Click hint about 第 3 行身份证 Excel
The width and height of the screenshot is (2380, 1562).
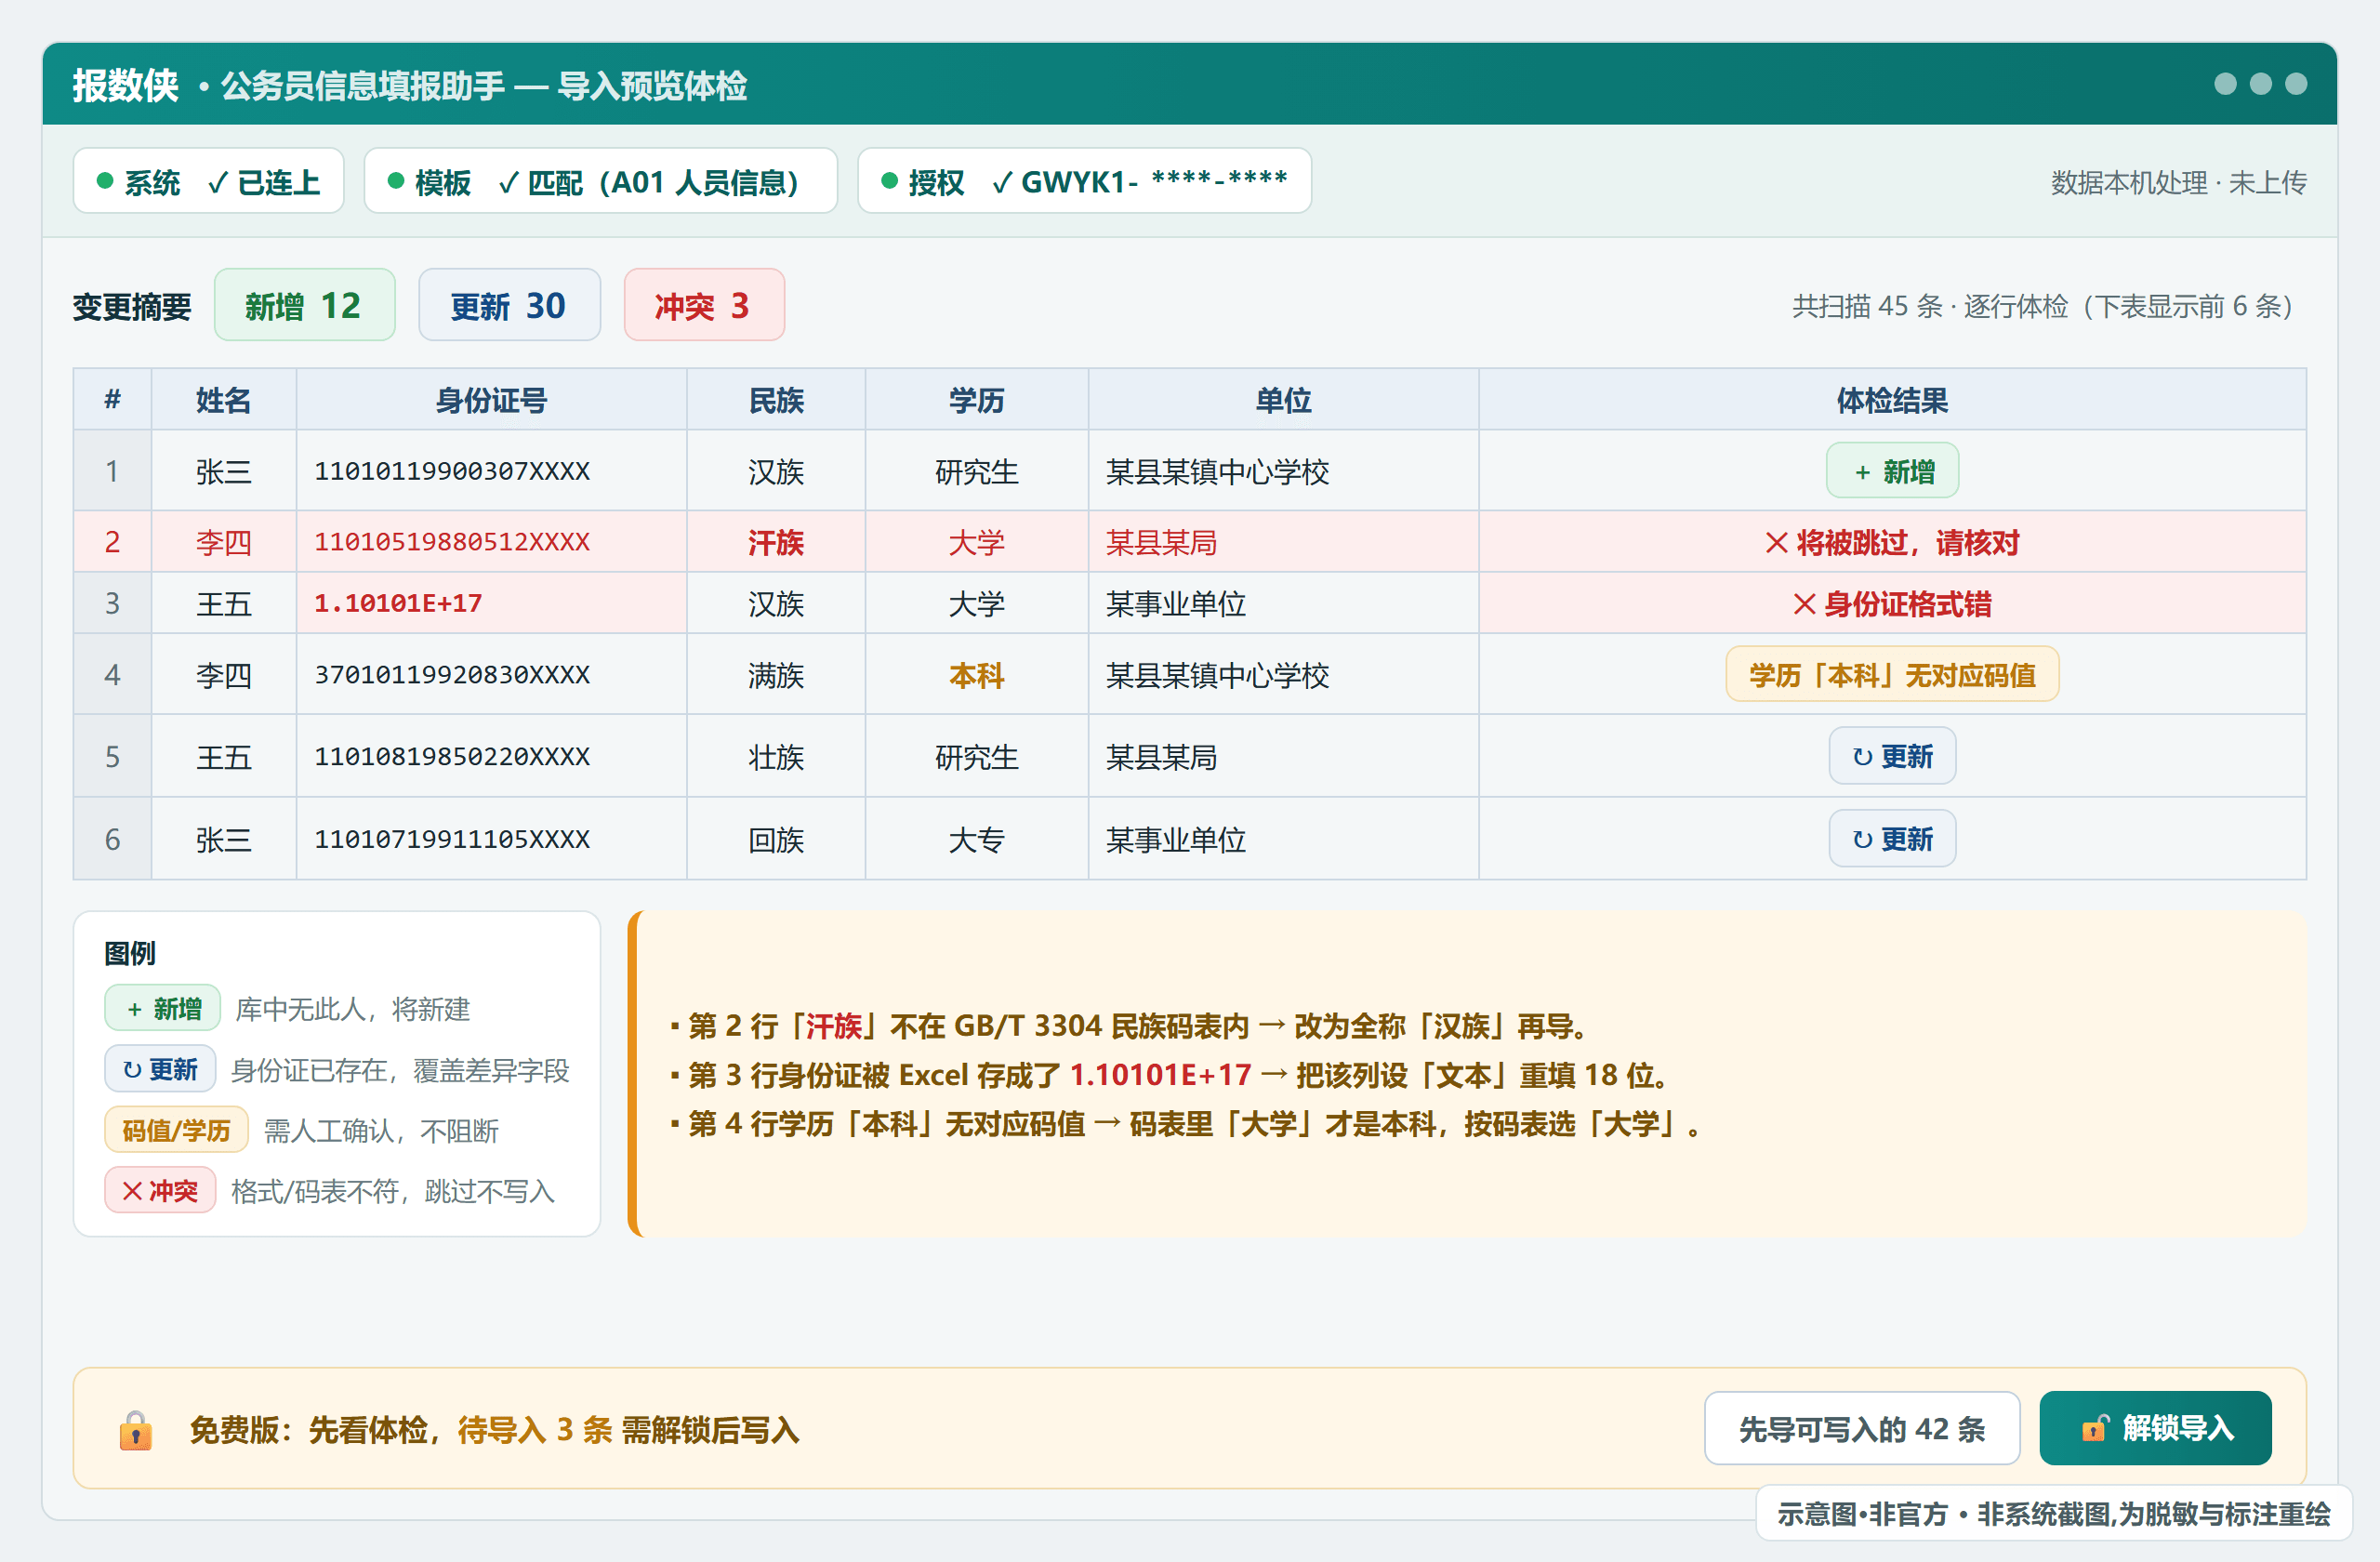1170,1074
